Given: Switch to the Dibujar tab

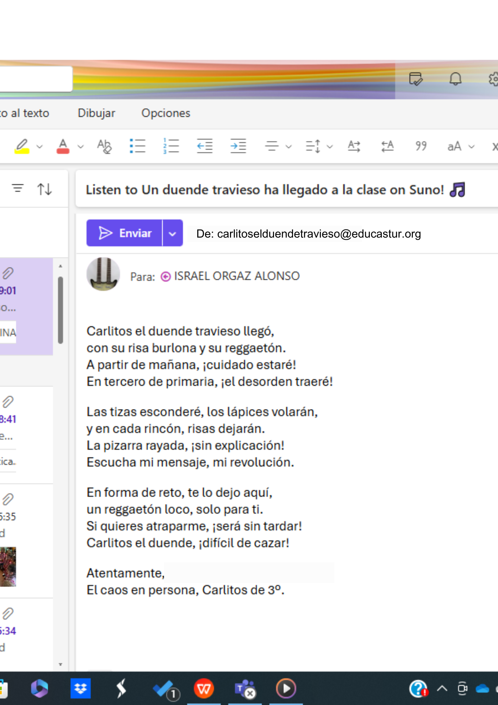Looking at the screenshot, I should pyautogui.click(x=96, y=113).
